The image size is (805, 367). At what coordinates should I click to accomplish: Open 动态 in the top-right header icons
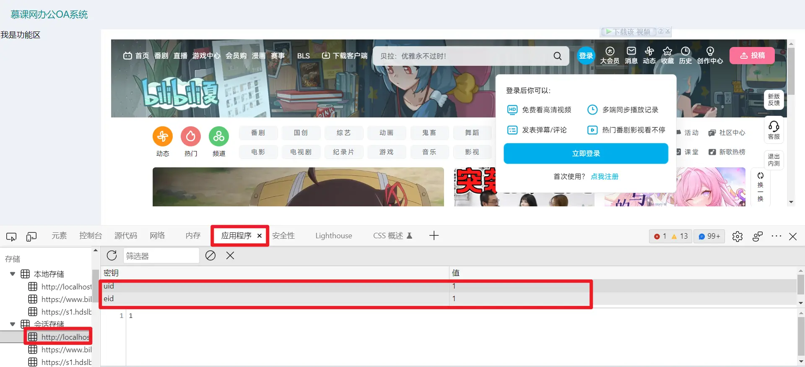(649, 55)
